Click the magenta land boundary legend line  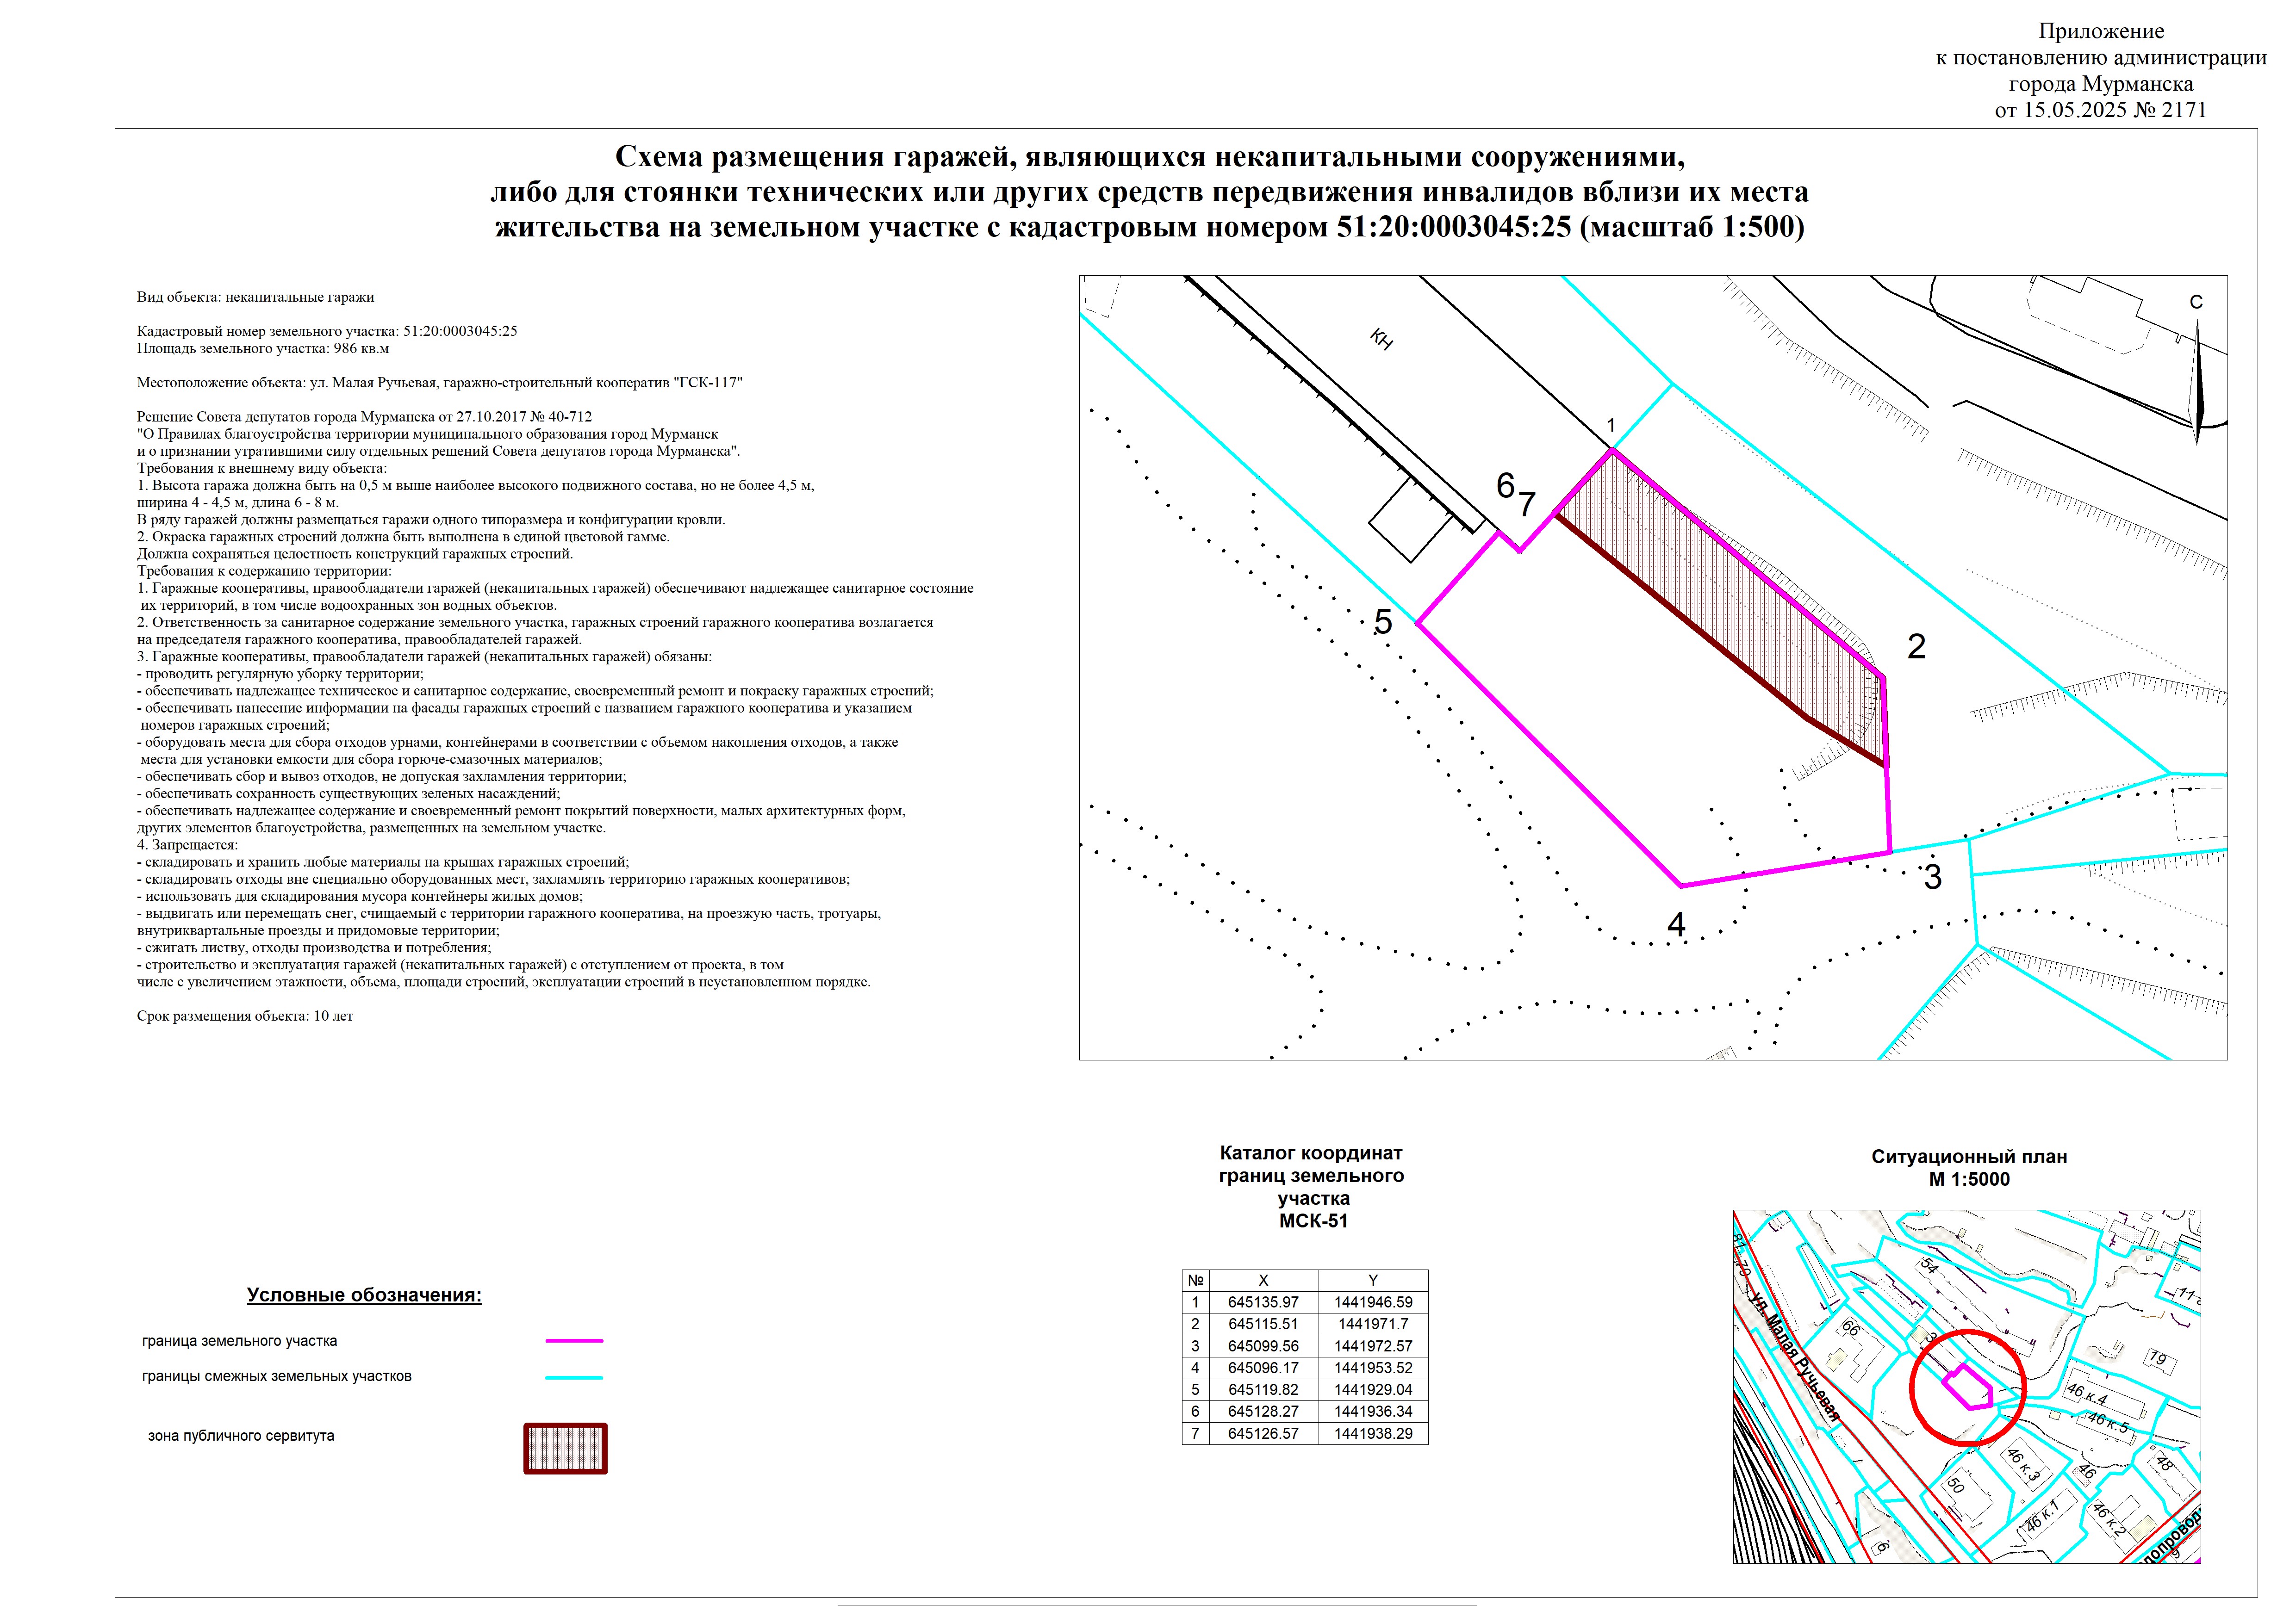click(574, 1340)
